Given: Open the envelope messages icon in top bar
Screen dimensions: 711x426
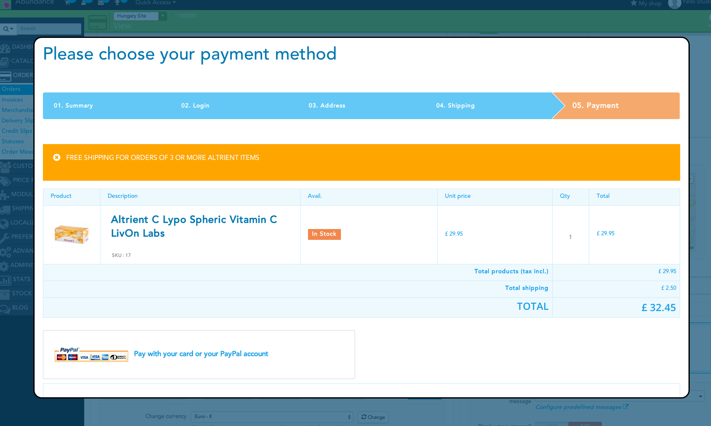Looking at the screenshot, I should (101, 2).
